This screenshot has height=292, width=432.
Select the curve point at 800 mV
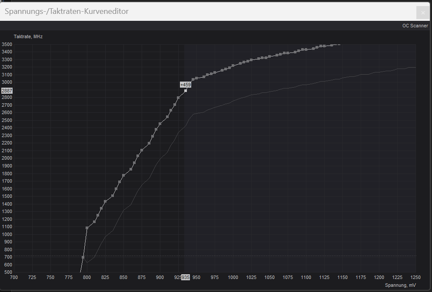(x=87, y=228)
